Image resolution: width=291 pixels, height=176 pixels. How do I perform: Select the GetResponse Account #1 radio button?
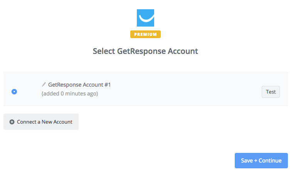[x=14, y=92]
